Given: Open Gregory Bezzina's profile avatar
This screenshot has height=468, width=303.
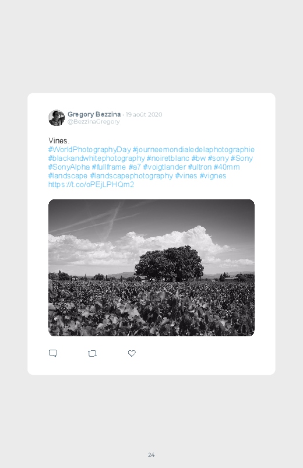Looking at the screenshot, I should (57, 118).
